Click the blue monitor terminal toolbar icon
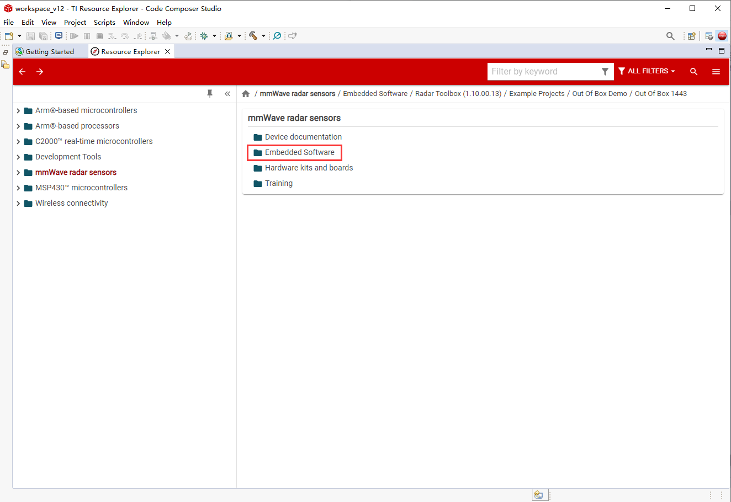The height and width of the screenshot is (502, 731). (59, 36)
